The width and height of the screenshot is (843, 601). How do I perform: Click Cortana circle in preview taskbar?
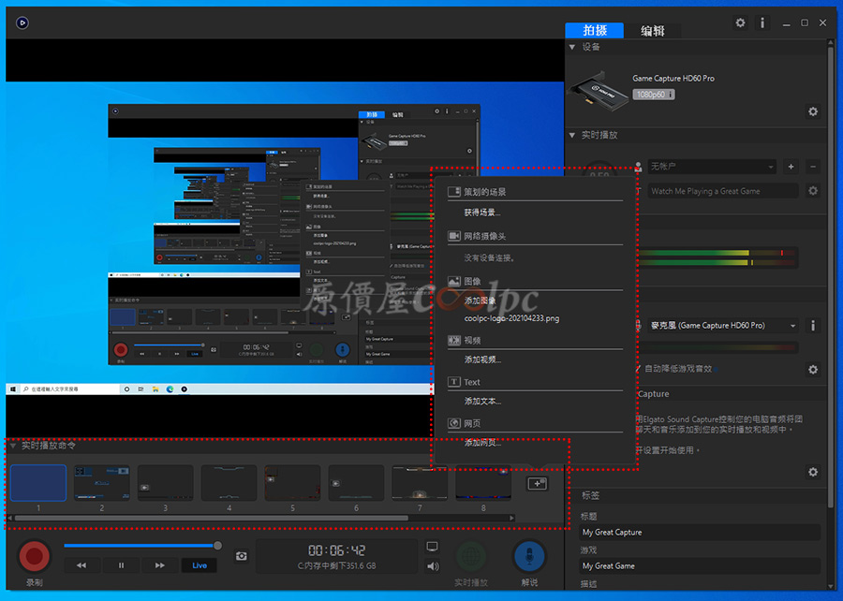click(126, 388)
